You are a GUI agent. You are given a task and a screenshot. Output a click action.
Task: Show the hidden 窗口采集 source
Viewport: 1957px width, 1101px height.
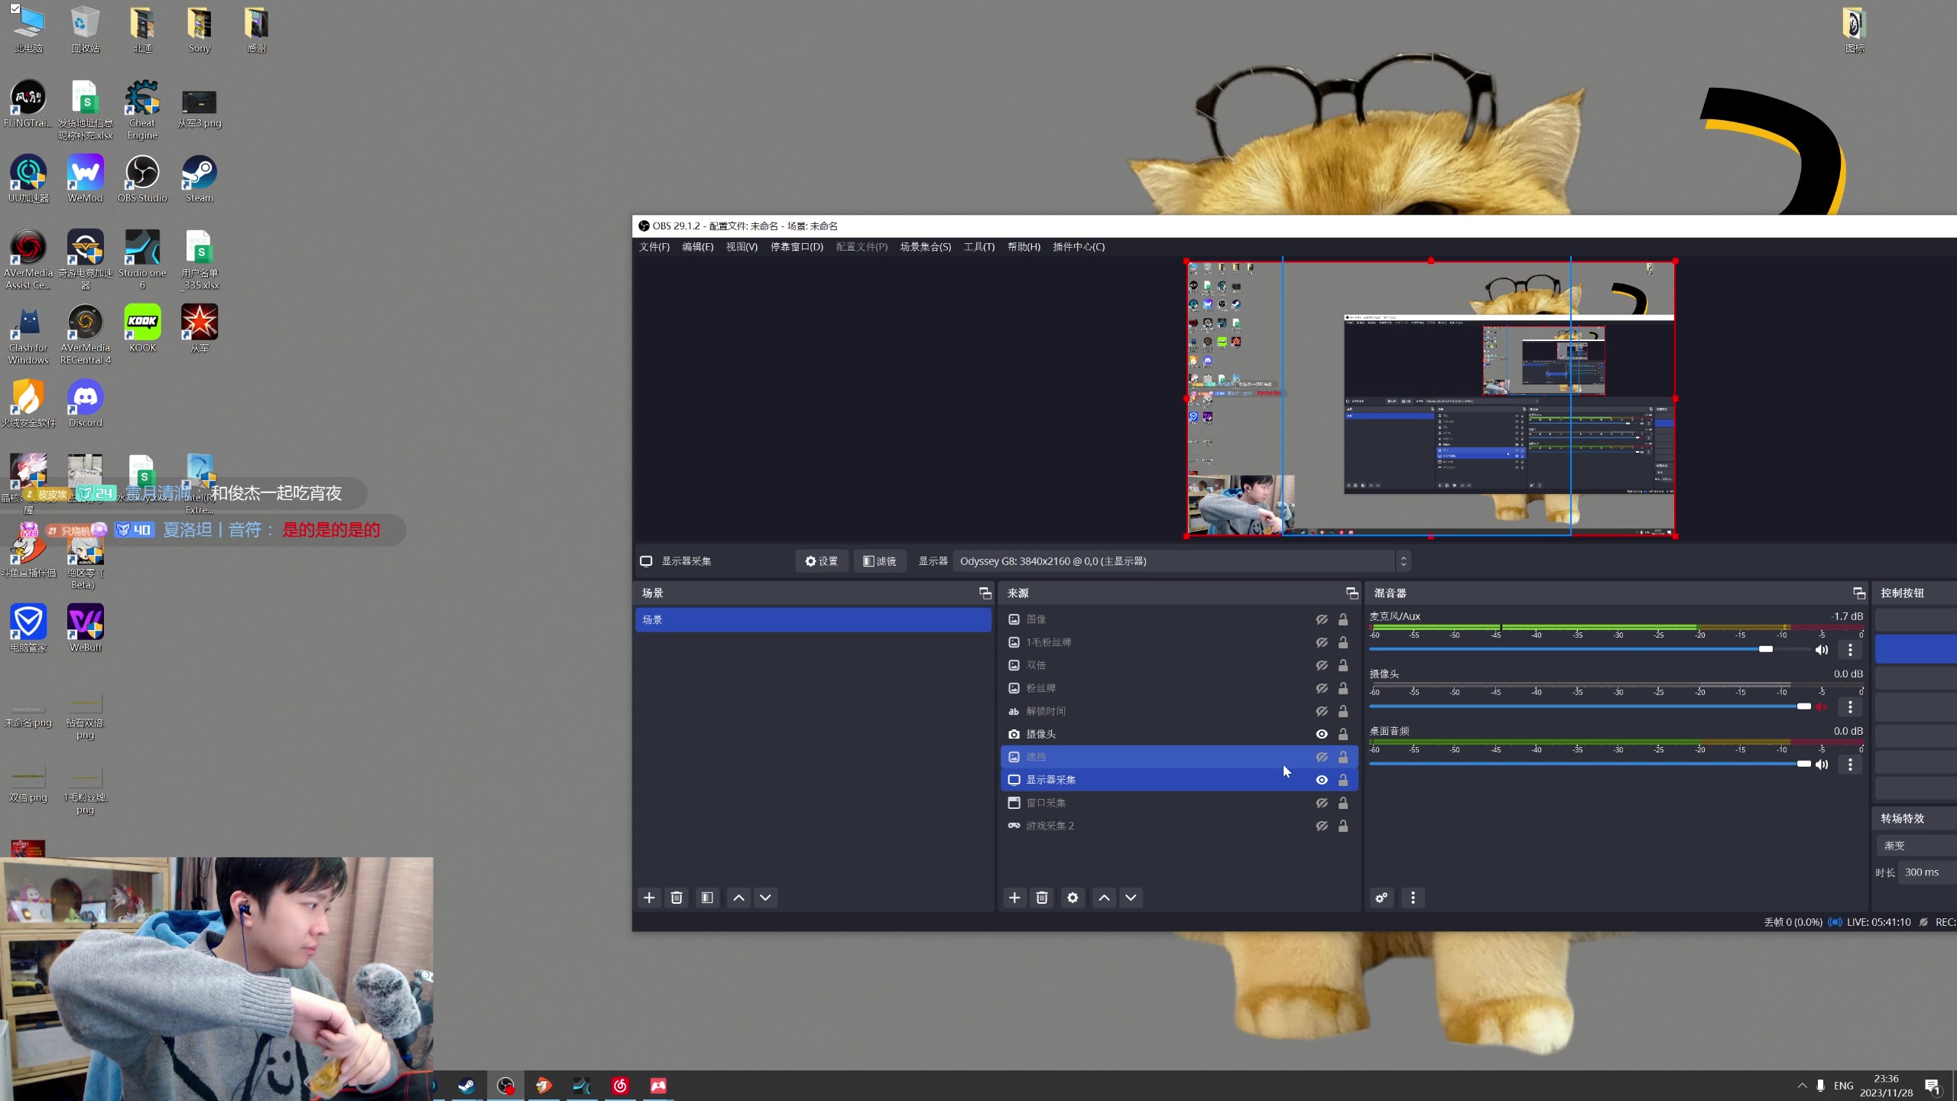pyautogui.click(x=1321, y=803)
